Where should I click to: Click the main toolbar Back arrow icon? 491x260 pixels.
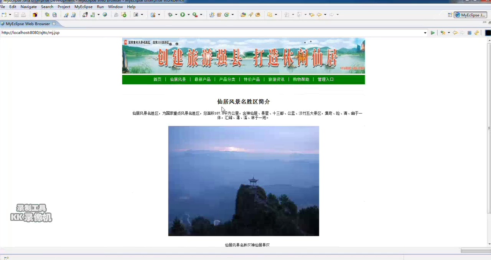(319, 15)
